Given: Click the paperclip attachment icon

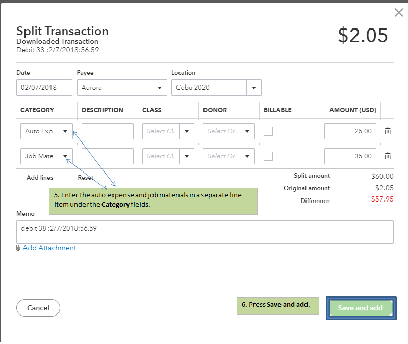Looking at the screenshot, I should coord(18,248).
